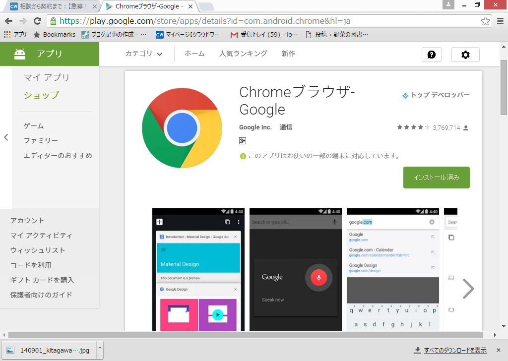Open アカウント link
Viewport: 508px width, 361px height.
click(27, 221)
